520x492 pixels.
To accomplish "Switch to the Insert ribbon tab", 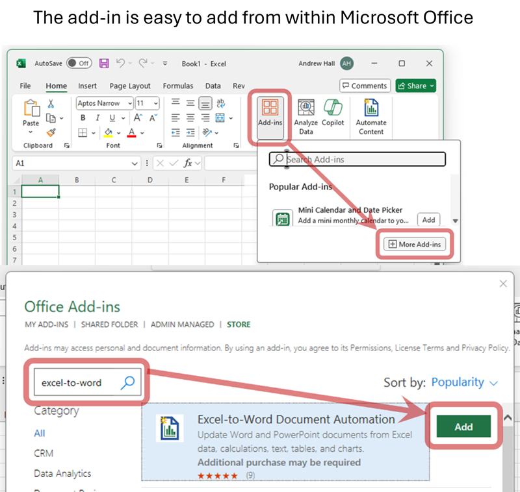I will (87, 86).
